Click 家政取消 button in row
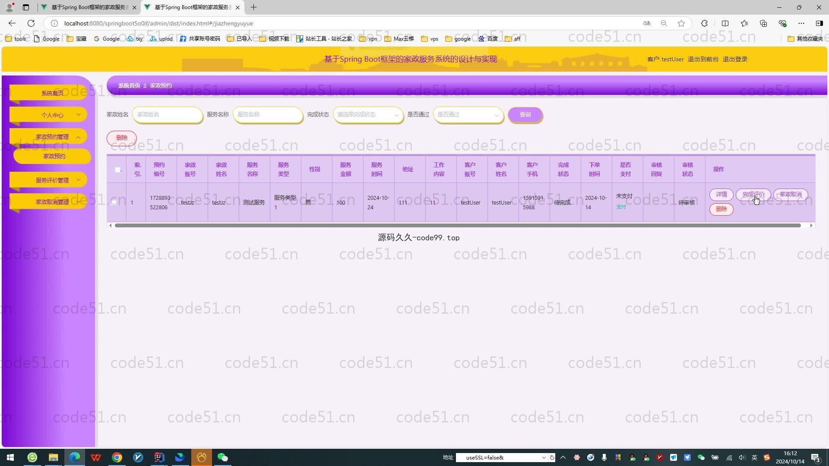This screenshot has height=466, width=829. [x=791, y=195]
